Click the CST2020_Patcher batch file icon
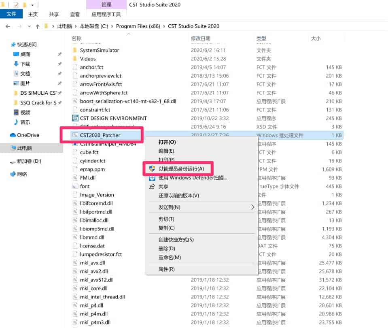 (75, 135)
